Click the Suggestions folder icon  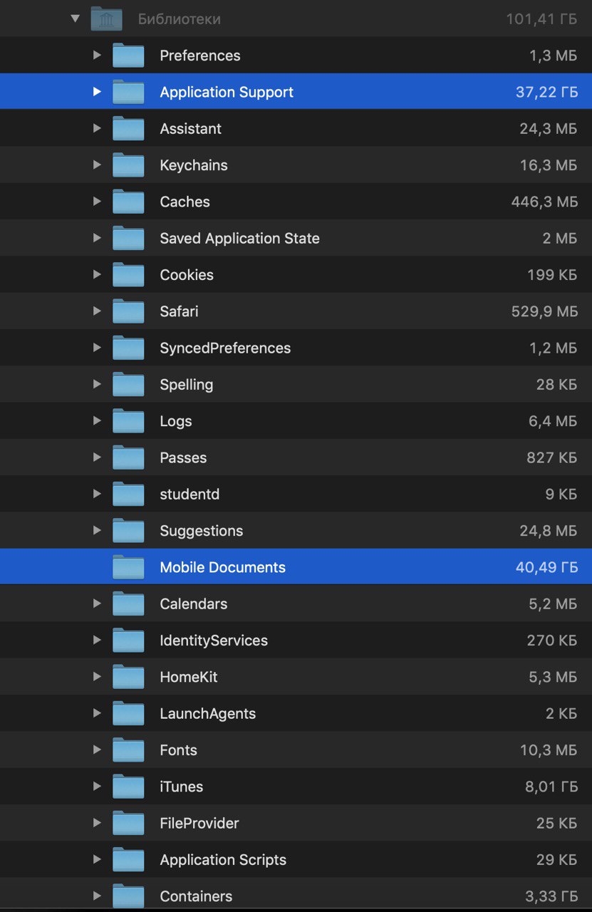128,530
